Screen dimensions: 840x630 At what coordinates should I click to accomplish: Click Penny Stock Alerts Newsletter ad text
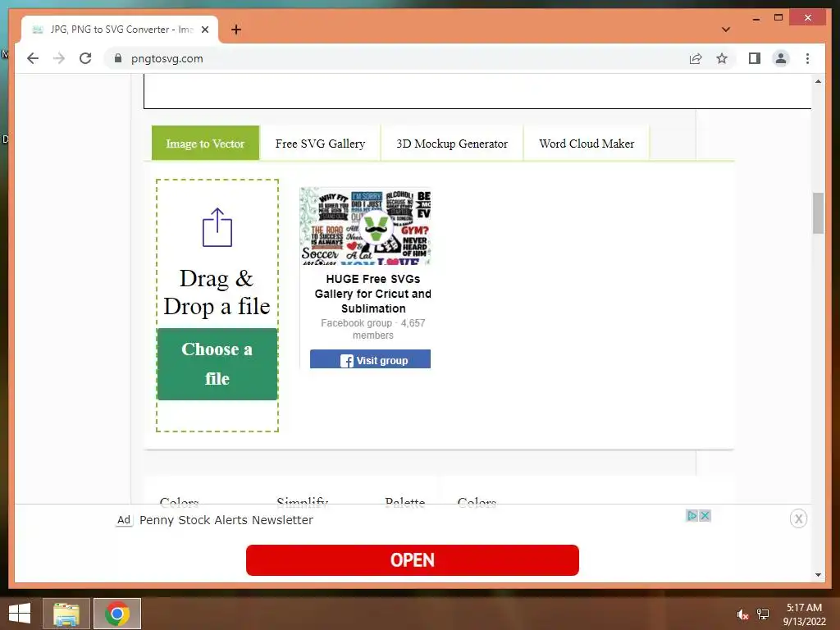[x=226, y=519]
